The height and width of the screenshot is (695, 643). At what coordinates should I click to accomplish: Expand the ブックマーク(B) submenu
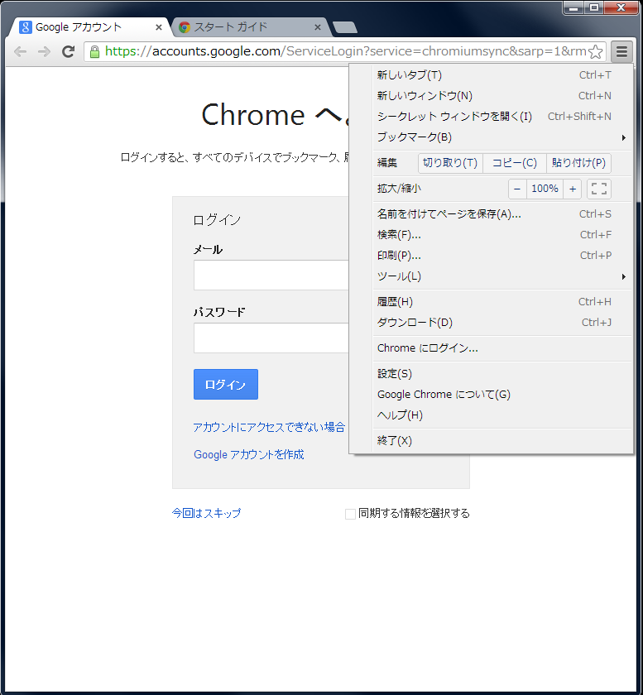tap(491, 137)
